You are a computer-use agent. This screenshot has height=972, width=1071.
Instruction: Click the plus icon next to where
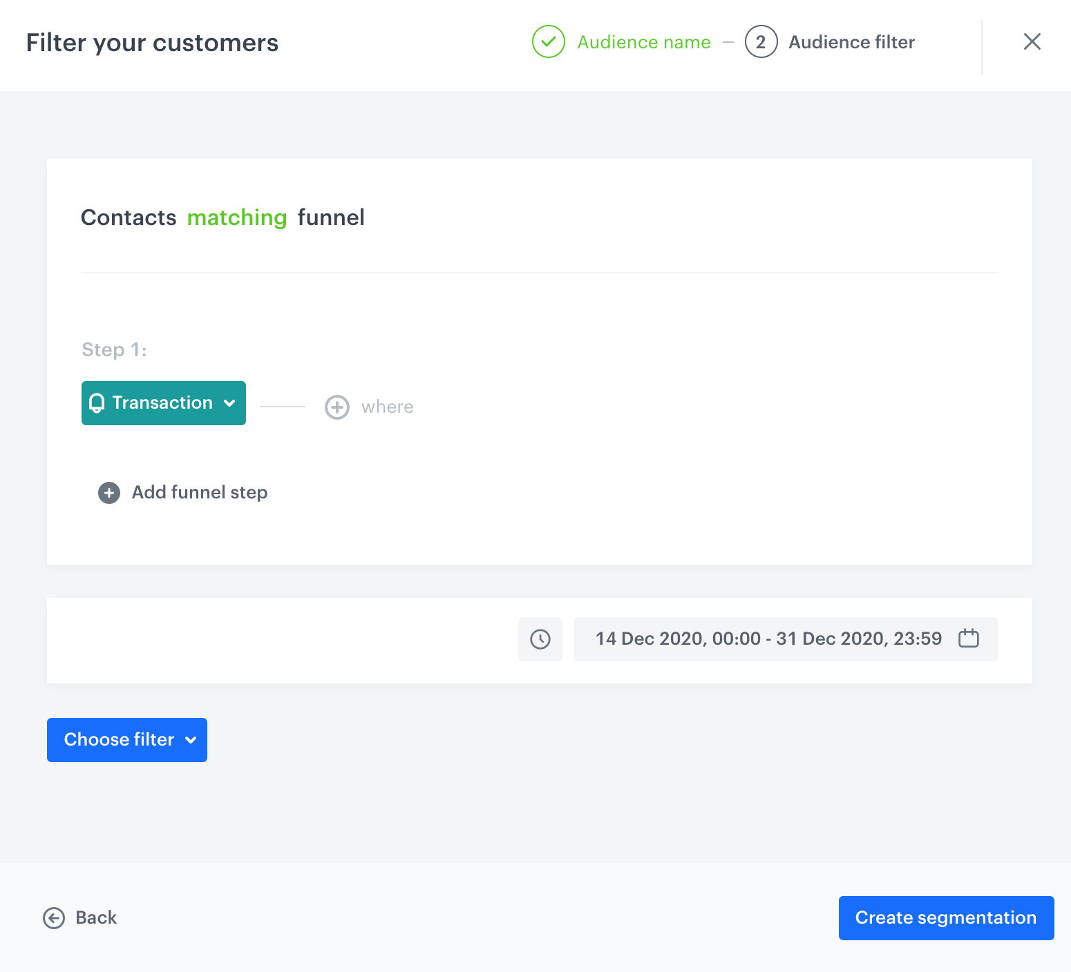tap(337, 407)
